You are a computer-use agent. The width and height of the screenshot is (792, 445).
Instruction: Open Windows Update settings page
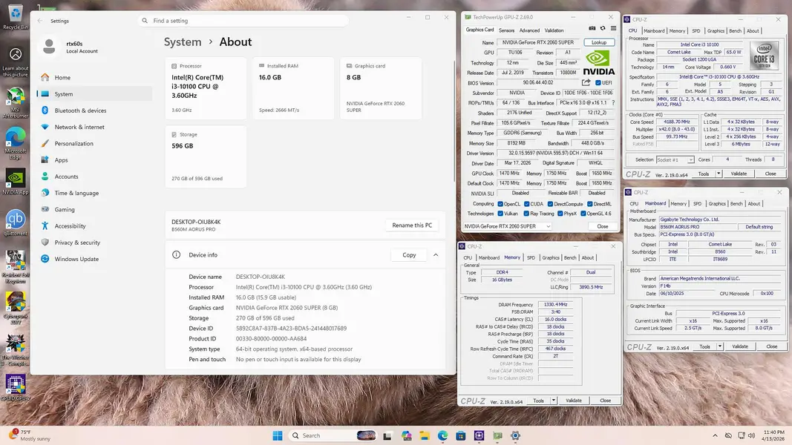coord(76,259)
